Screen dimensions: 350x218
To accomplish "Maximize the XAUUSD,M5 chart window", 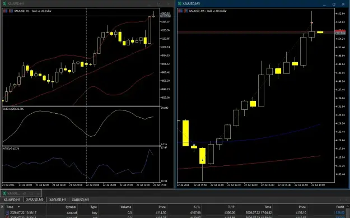I will (334, 4).
